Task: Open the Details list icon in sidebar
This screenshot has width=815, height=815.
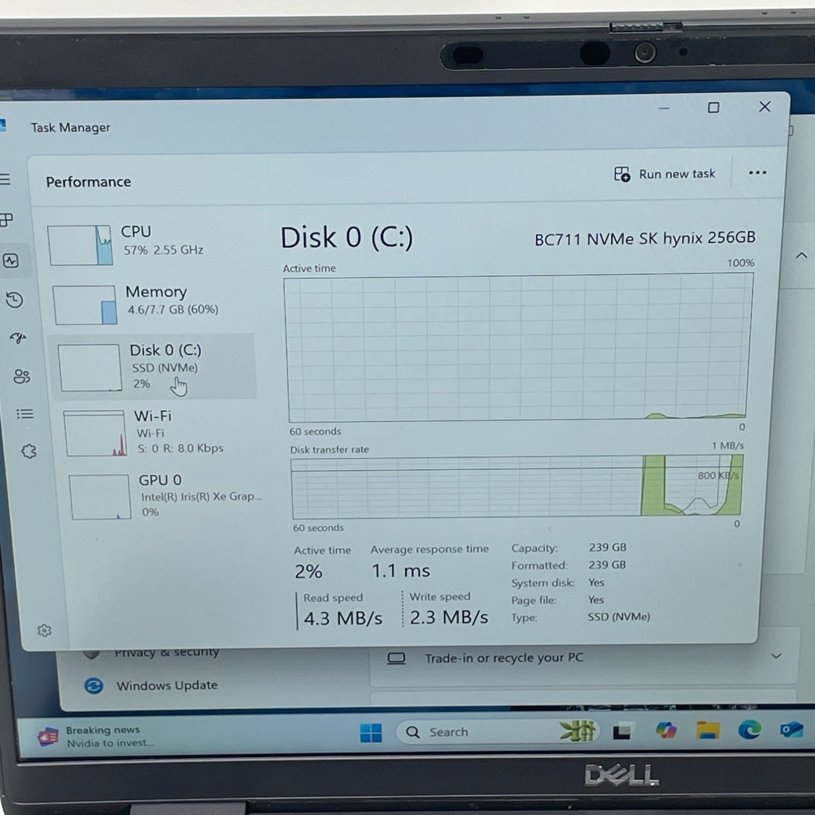Action: point(25,414)
